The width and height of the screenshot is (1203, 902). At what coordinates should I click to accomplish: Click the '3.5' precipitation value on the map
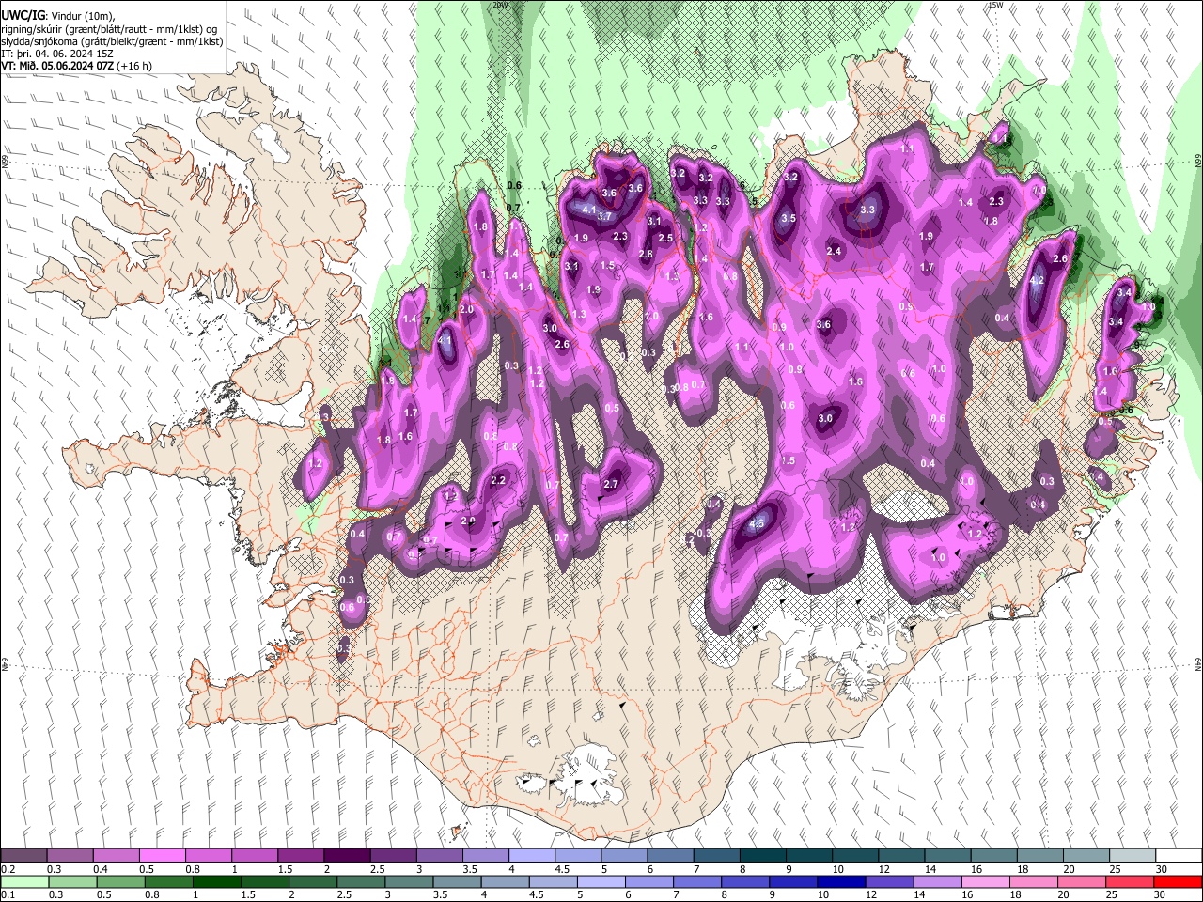coord(789,218)
